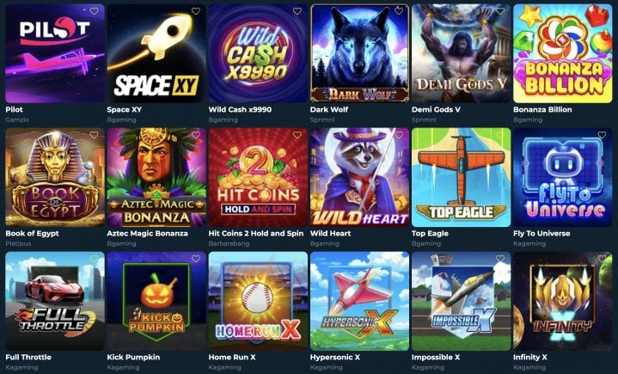Toggle heart on Kick Pumpkin tile
618x374 pixels.
pyautogui.click(x=195, y=259)
